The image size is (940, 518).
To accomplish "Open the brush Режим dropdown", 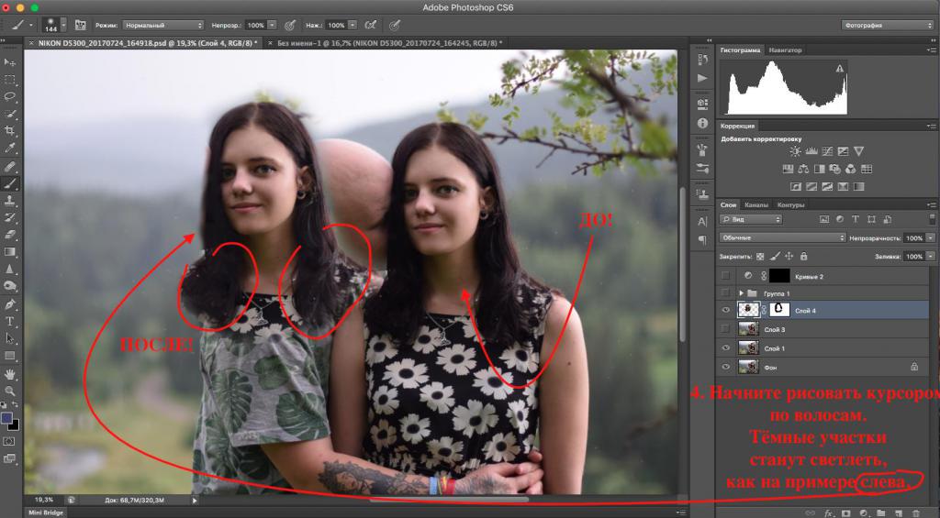I will tap(163, 25).
